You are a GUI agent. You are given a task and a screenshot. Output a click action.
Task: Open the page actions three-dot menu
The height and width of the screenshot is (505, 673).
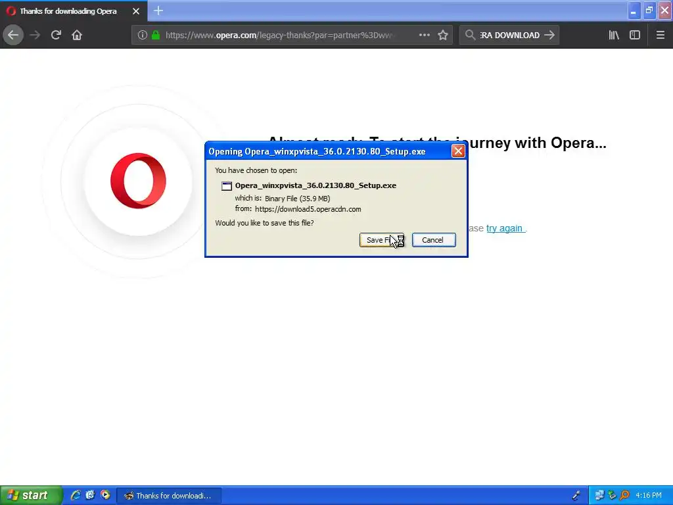tap(424, 36)
